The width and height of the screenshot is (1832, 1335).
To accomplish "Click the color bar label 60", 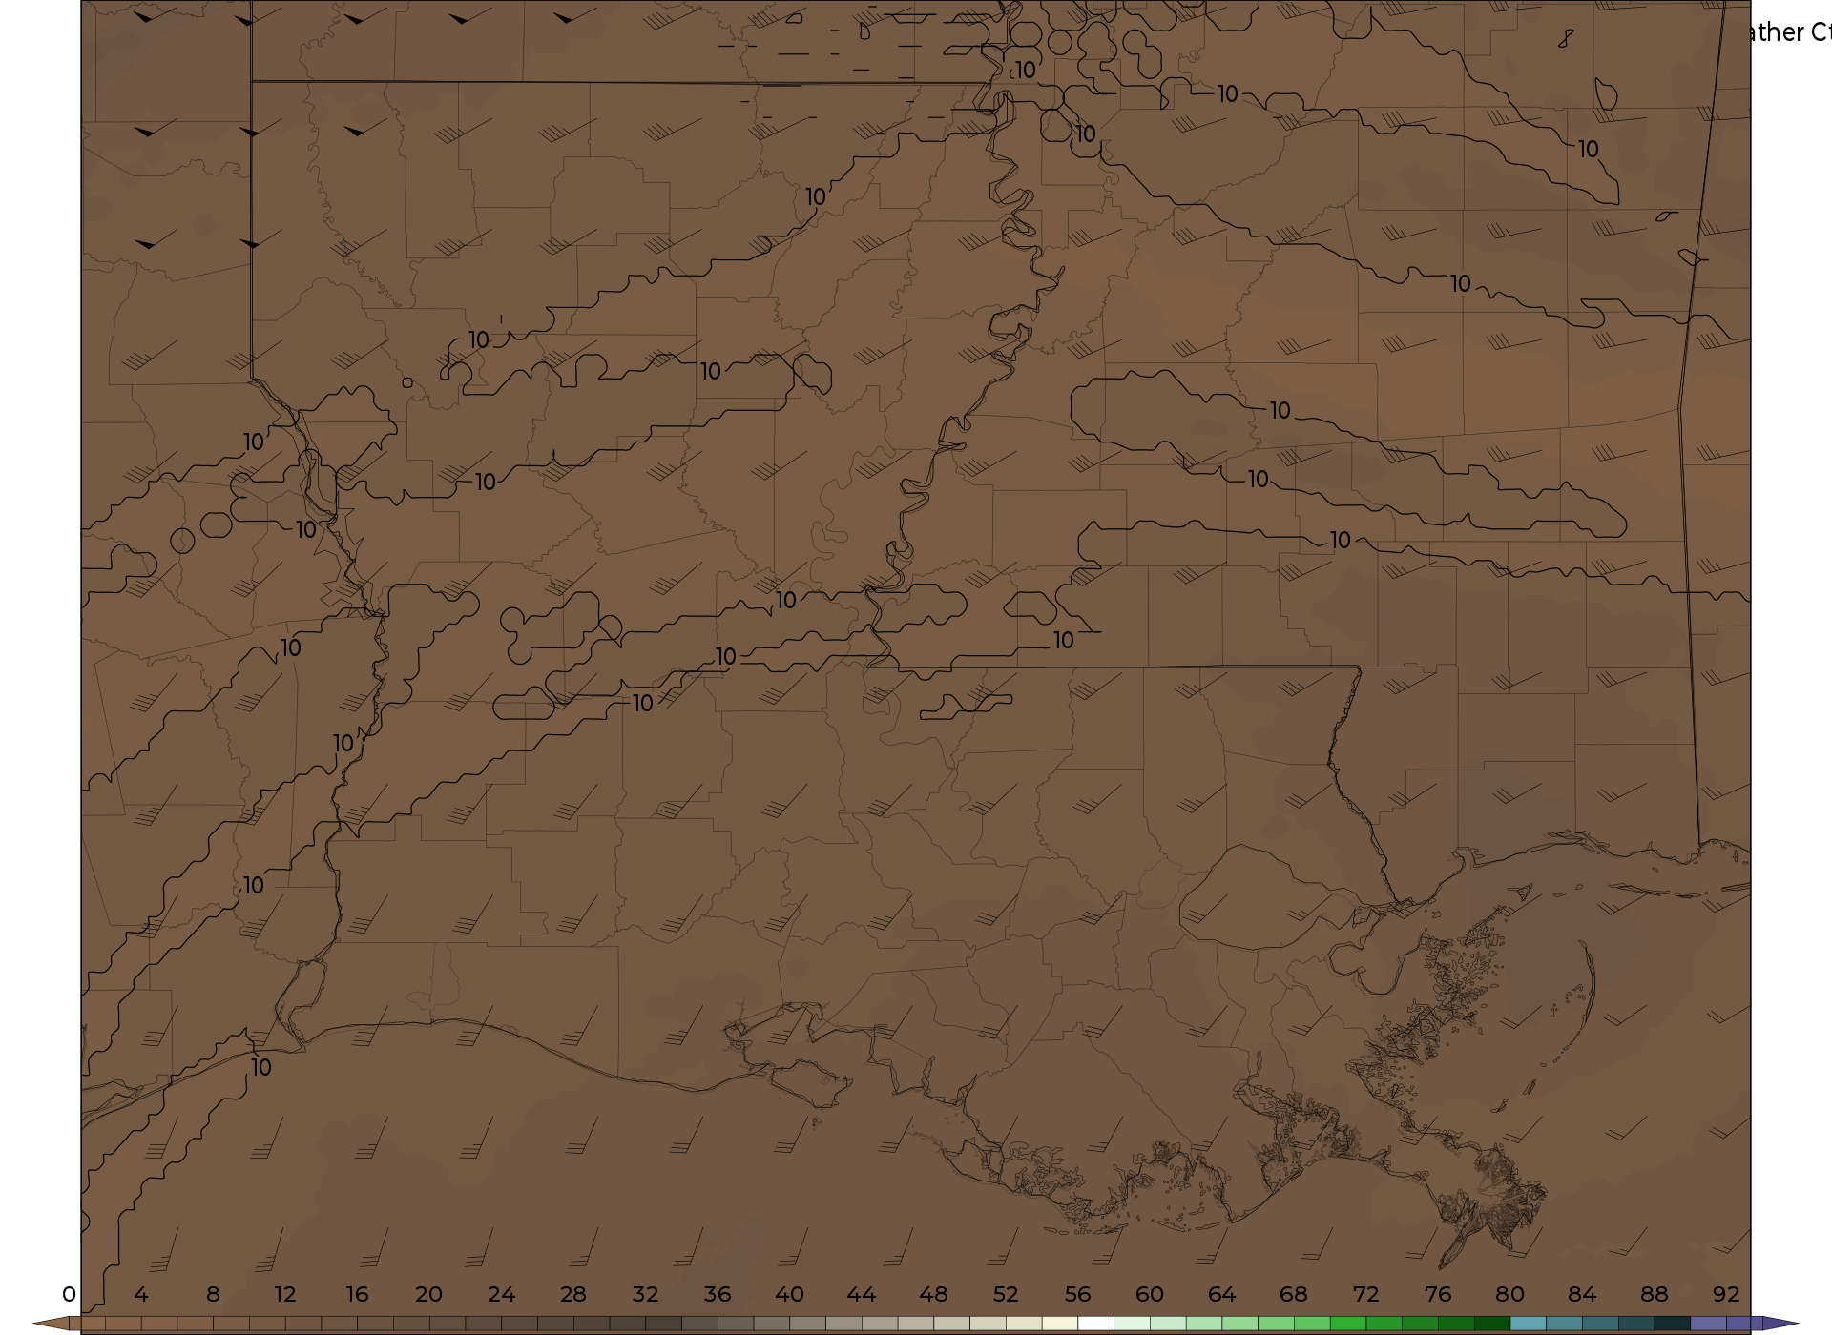I will click(1150, 1294).
